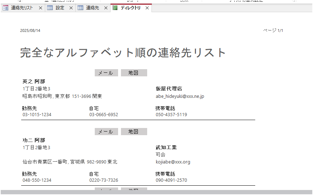Click 自宅 label under 功二 阿部
Image resolution: width=313 pixels, height=195 pixels.
[x=94, y=174]
